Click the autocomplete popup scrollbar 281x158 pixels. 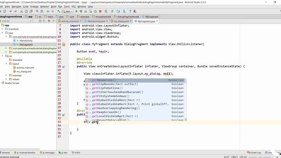(x=186, y=100)
